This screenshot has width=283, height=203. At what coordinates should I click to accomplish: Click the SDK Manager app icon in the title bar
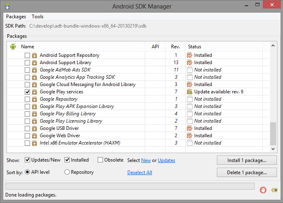[x=7, y=6]
